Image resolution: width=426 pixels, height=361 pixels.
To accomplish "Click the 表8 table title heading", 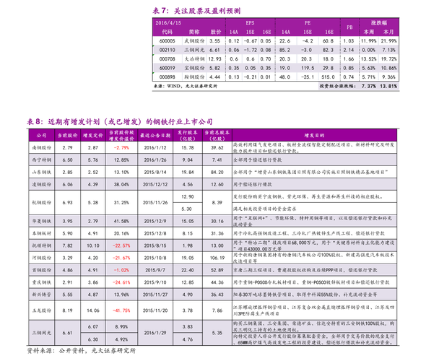I will click(x=120, y=122).
